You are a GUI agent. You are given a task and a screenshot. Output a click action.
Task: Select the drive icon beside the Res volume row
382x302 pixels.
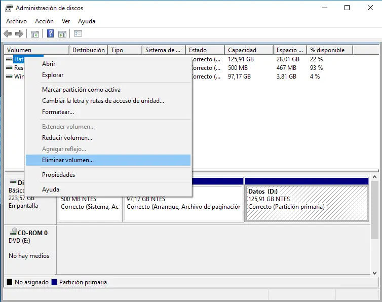(x=9, y=68)
